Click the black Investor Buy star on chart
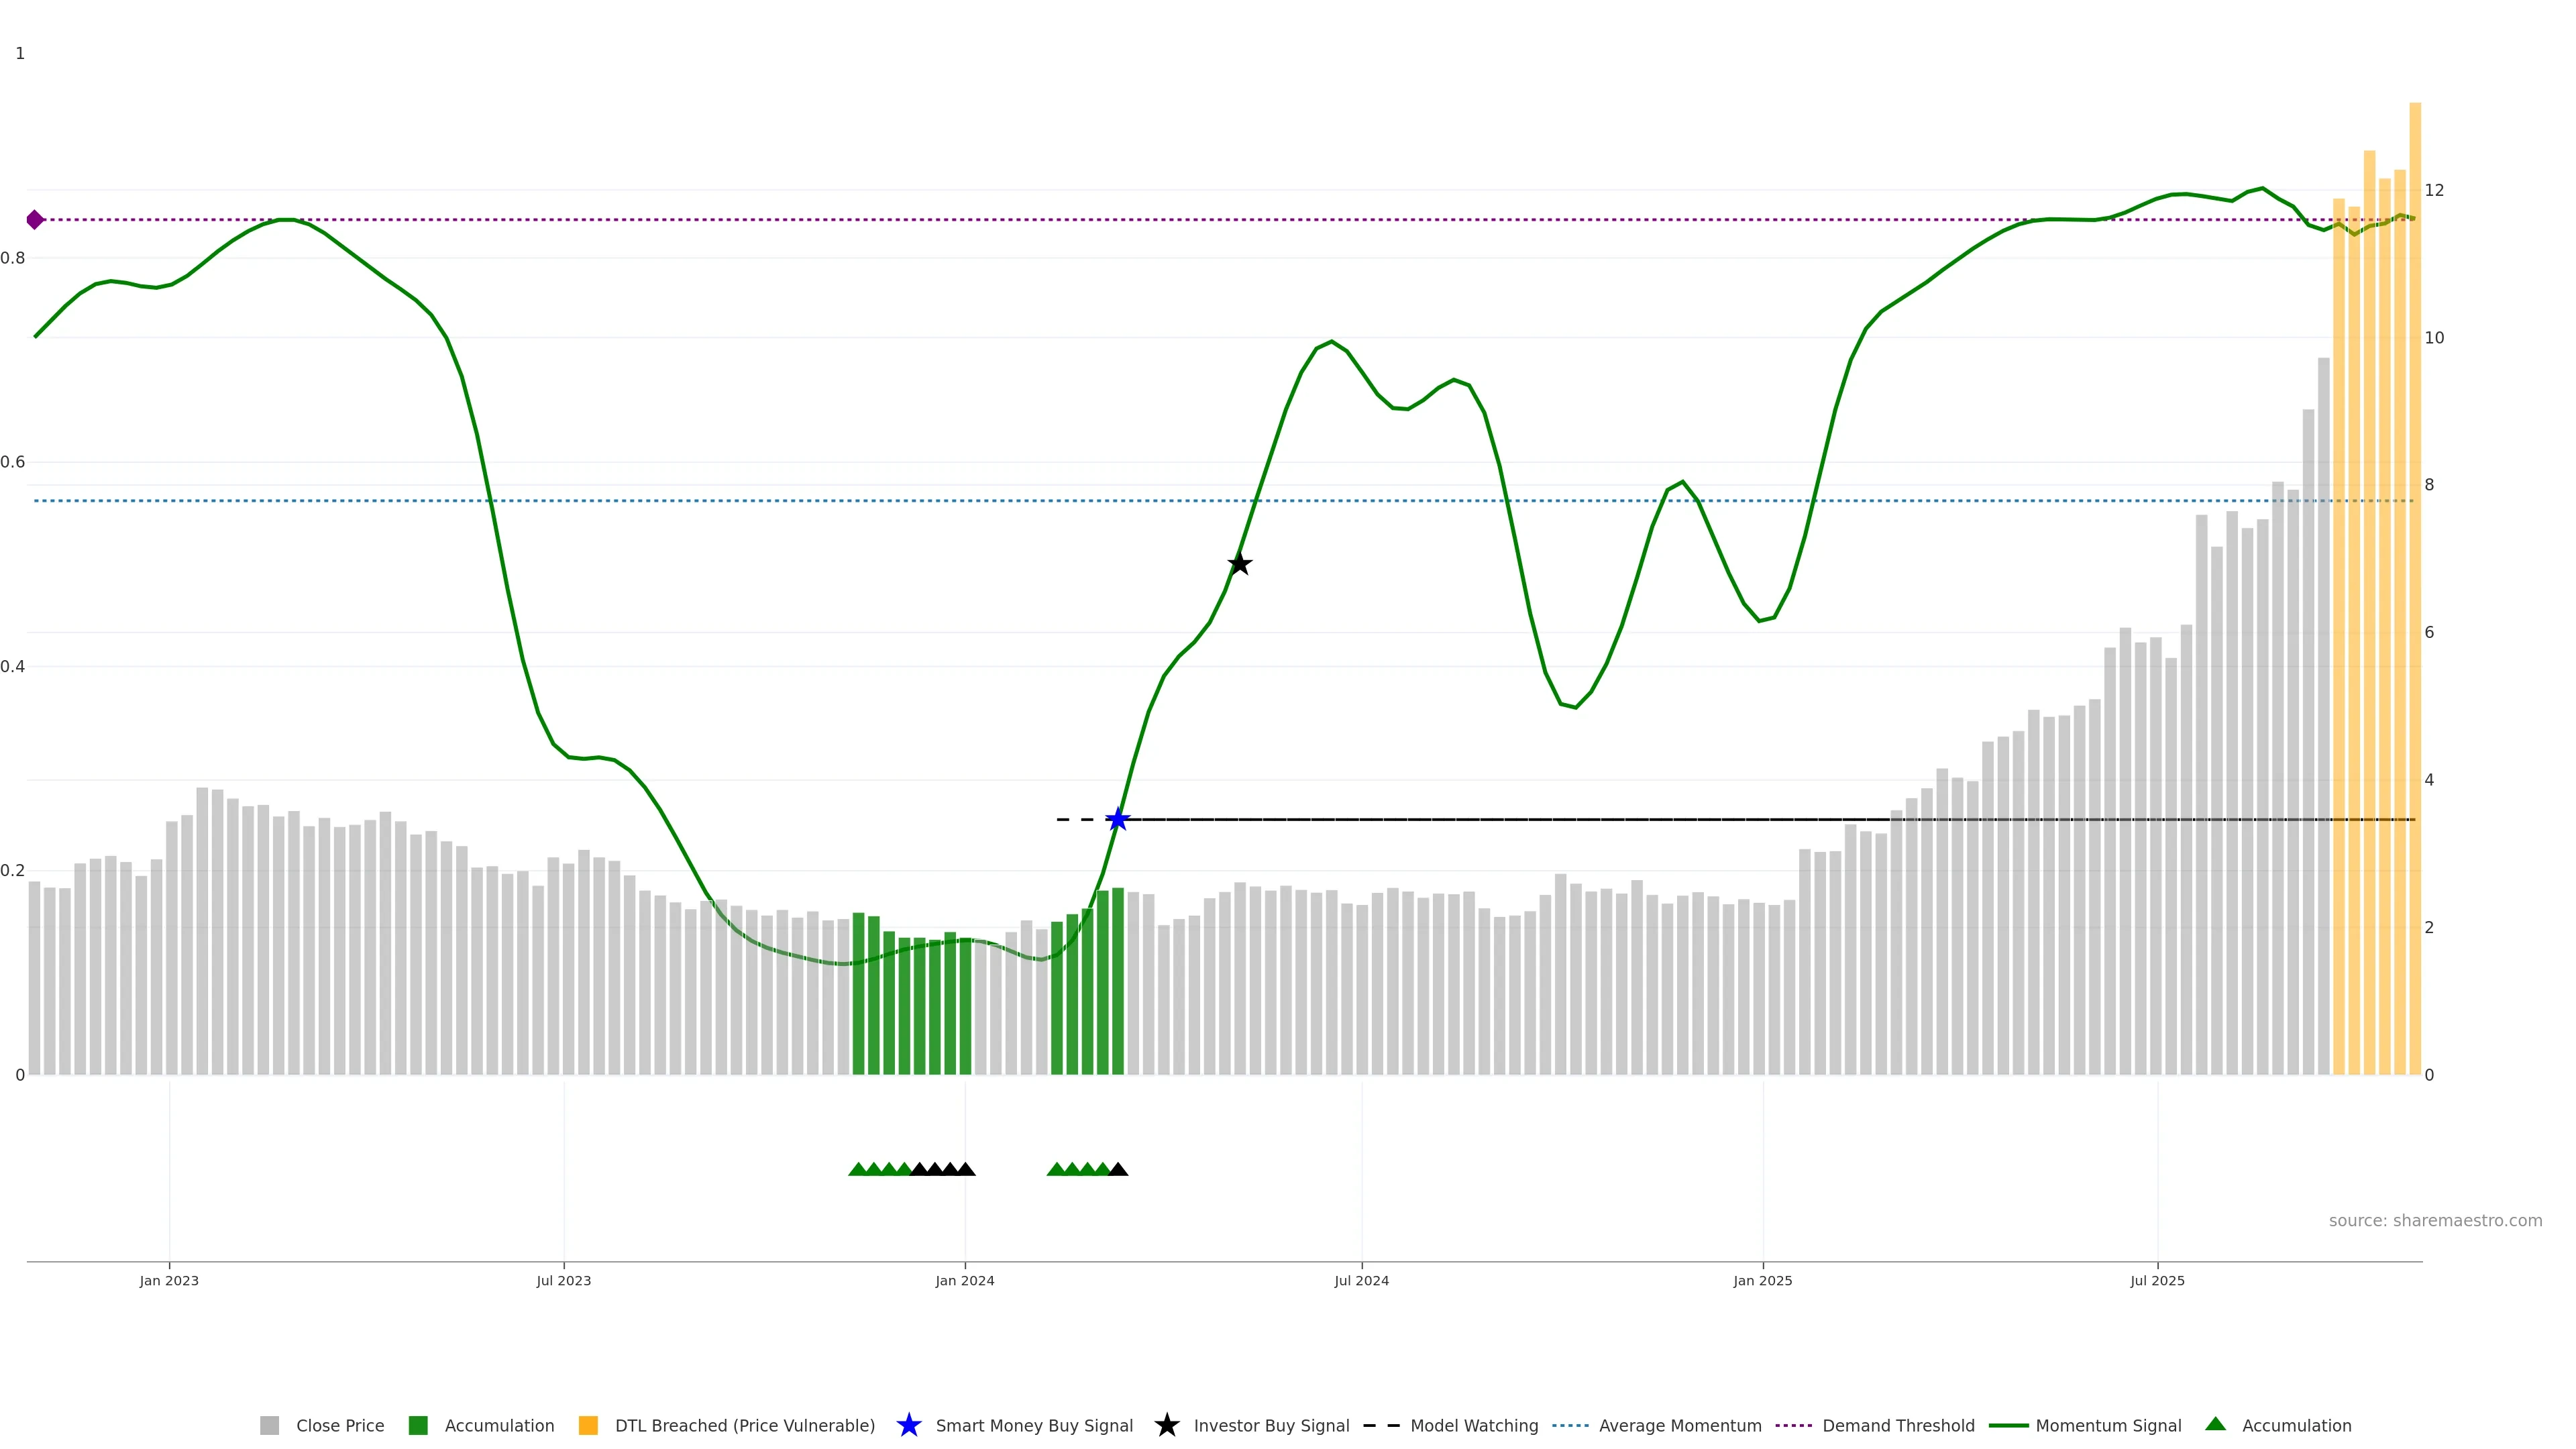This screenshot has width=2576, height=1449. tap(1239, 564)
